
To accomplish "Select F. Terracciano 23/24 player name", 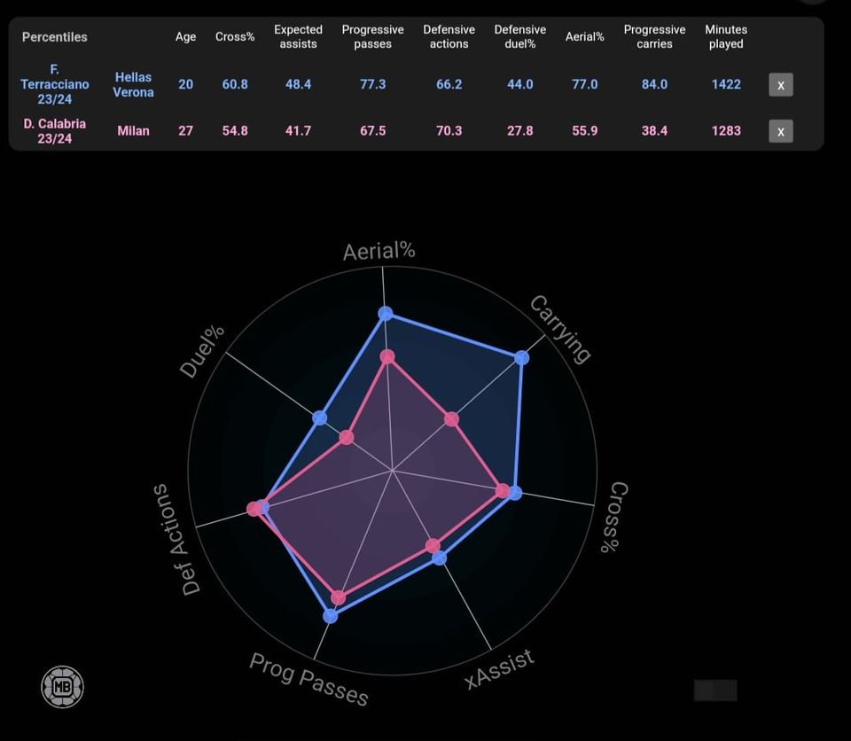I will [55, 84].
